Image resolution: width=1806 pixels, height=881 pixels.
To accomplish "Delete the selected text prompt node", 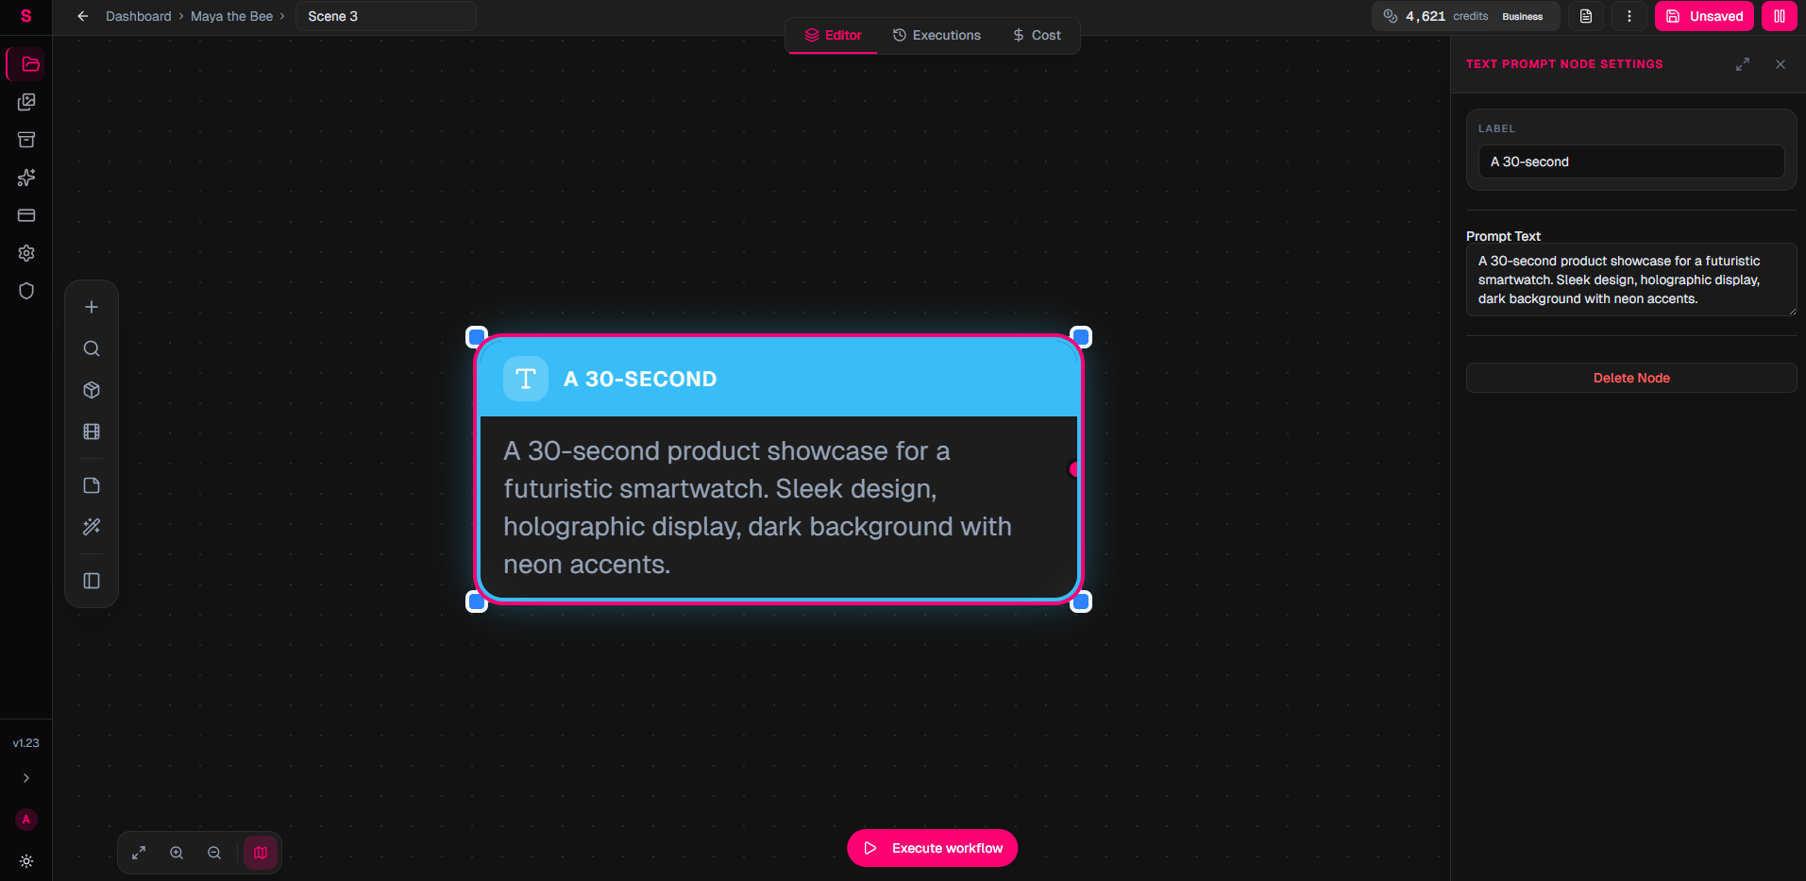I will (1630, 378).
